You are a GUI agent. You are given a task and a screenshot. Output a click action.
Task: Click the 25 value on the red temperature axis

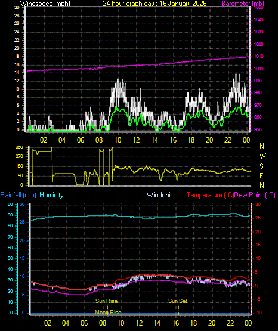(258, 218)
